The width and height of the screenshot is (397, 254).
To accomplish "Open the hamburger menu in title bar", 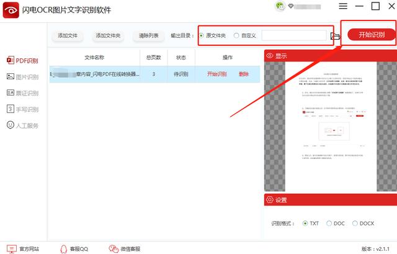I will coord(343,6).
